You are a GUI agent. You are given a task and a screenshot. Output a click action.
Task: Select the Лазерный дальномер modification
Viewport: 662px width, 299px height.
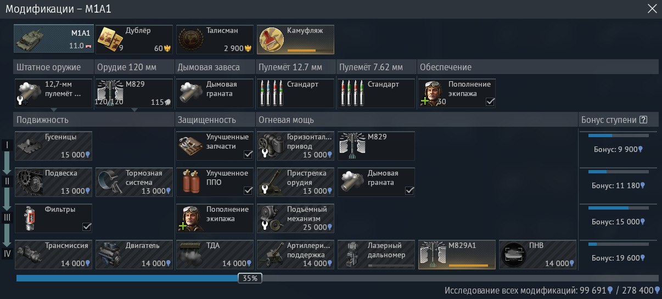click(x=376, y=255)
